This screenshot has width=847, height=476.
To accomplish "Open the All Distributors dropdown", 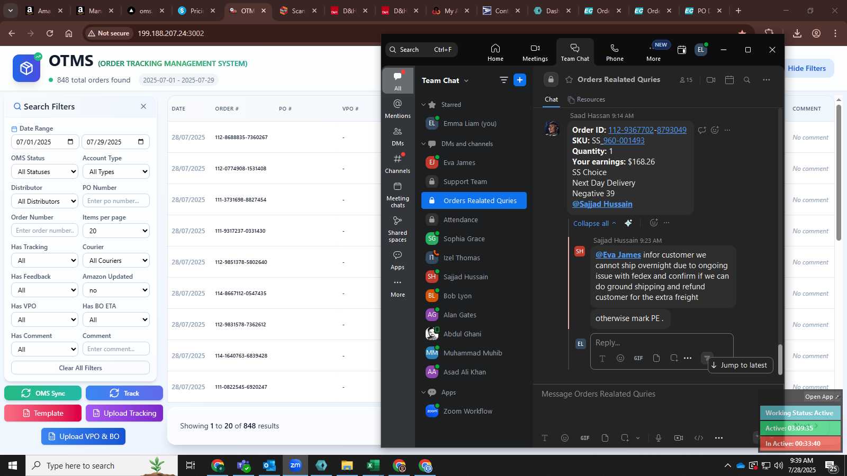I will tap(44, 201).
